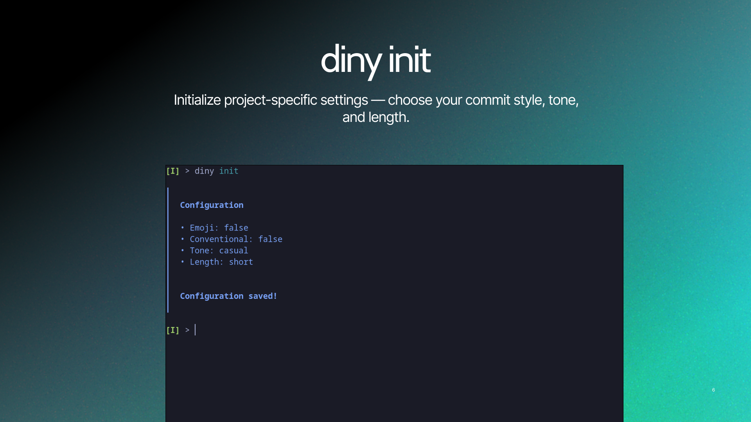Image resolution: width=751 pixels, height=422 pixels.
Task: Click the bottom [I] prompt indicator
Action: click(172, 330)
